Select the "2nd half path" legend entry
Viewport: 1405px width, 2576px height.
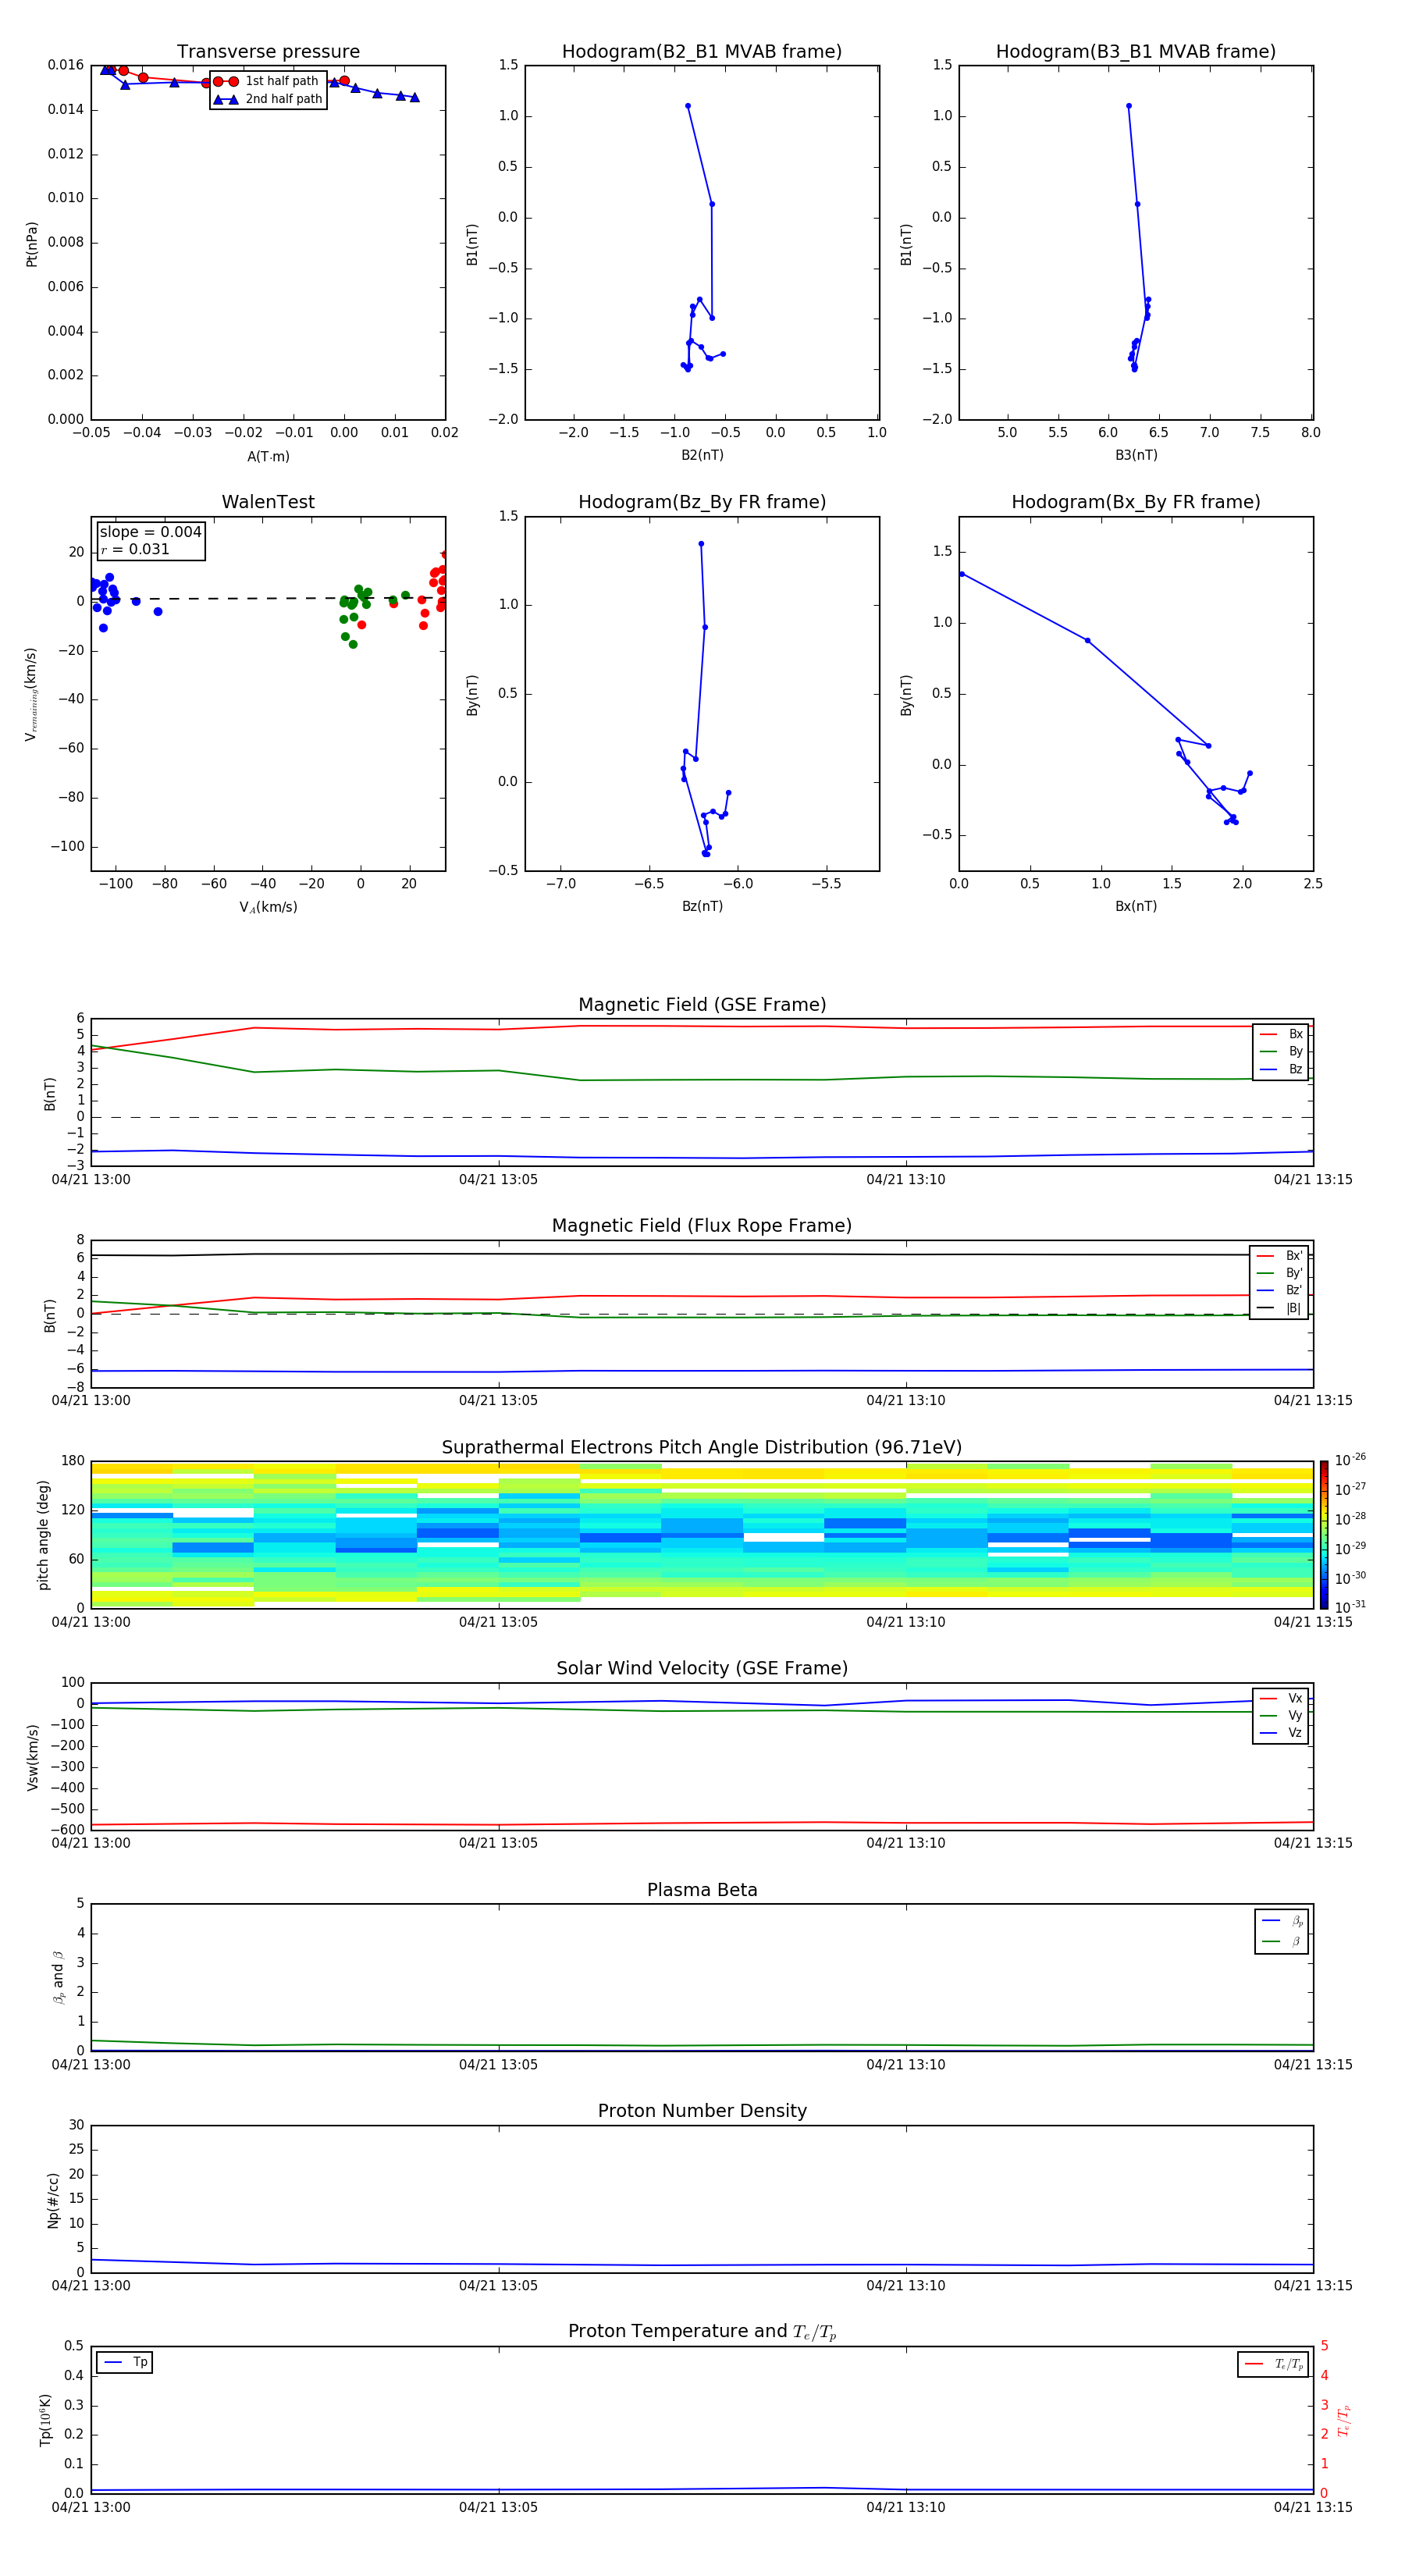pos(268,99)
